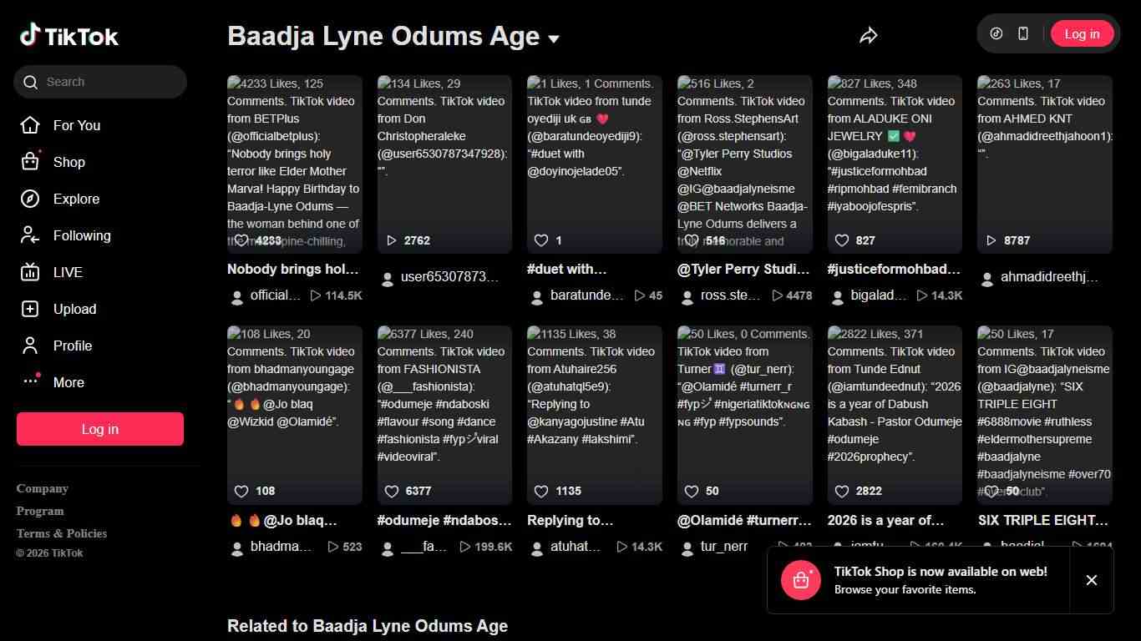Expand the Baadja Lyne Odums Age title dropdown
The image size is (1141, 641).
click(x=552, y=38)
